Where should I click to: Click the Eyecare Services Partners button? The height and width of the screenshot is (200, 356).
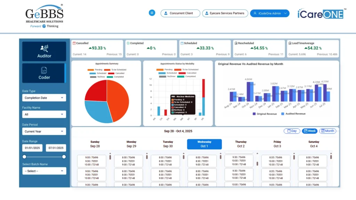(225, 13)
